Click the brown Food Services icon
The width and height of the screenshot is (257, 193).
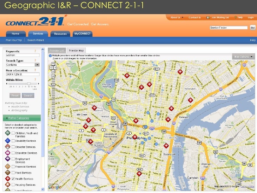pyautogui.click(x=7, y=172)
